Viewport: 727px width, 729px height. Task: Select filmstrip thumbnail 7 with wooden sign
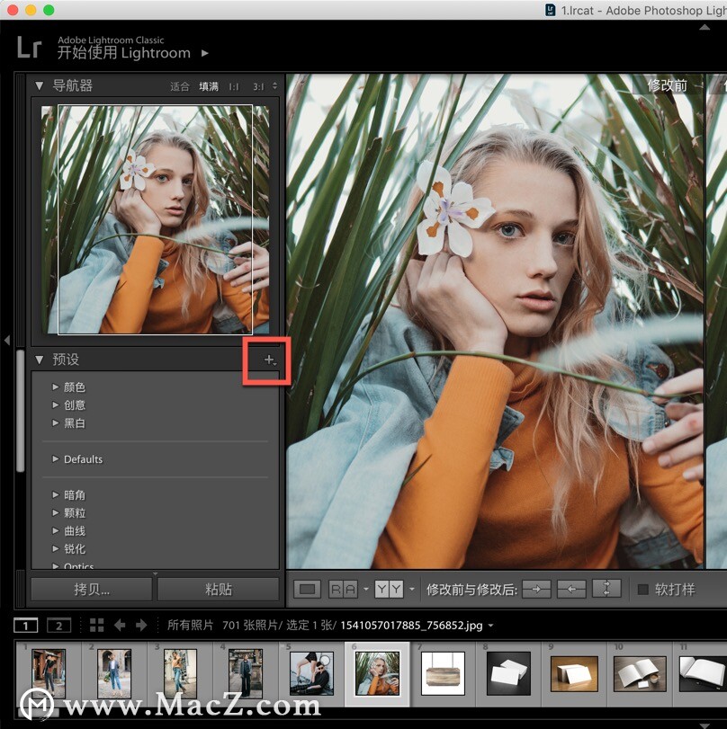tap(443, 673)
